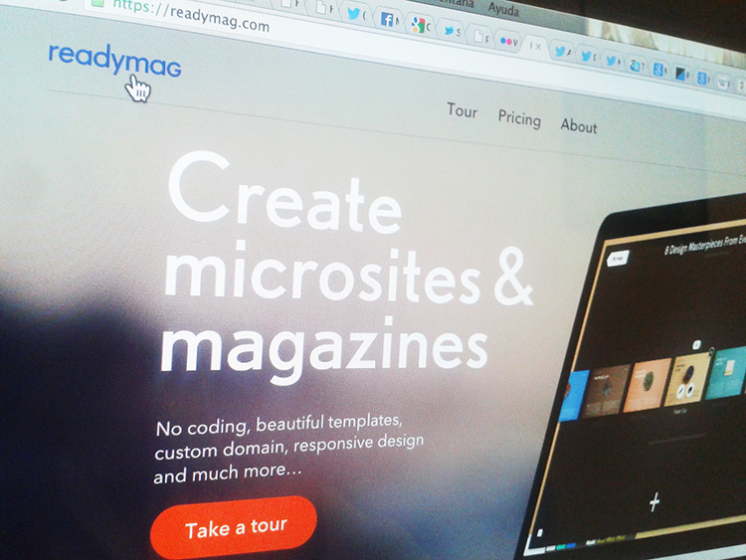The width and height of the screenshot is (746, 560).
Task: Select the teal magazine thumbnail
Action: 726,372
